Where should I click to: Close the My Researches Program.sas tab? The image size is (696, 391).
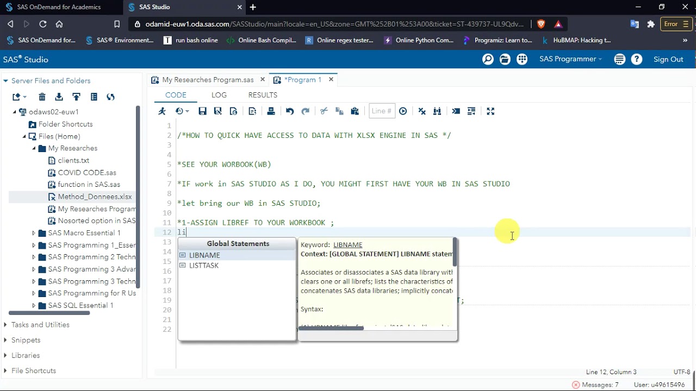pyautogui.click(x=263, y=80)
